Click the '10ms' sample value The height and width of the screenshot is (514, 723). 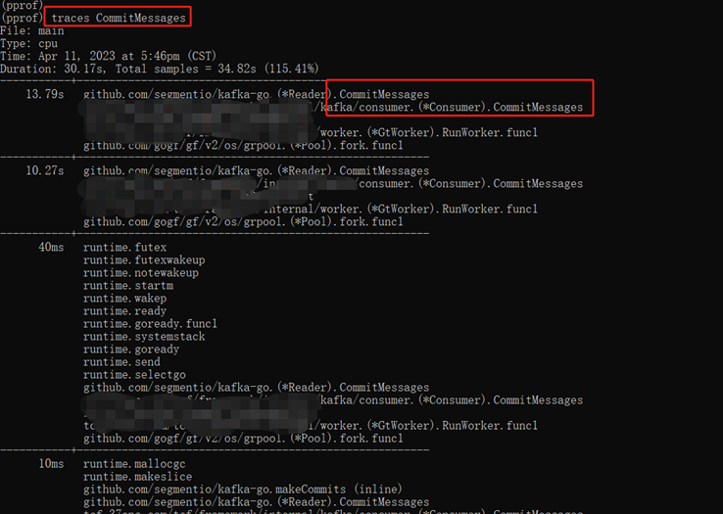pyautogui.click(x=51, y=464)
